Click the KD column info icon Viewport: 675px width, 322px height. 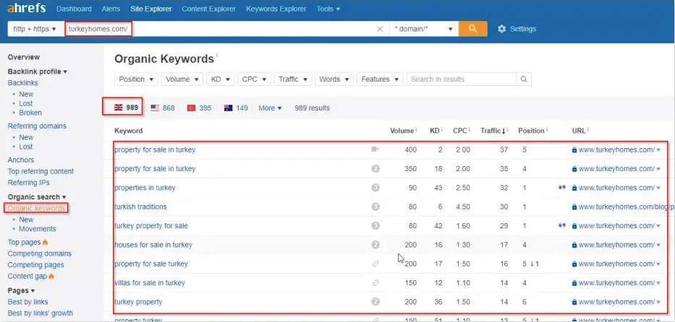tap(442, 129)
